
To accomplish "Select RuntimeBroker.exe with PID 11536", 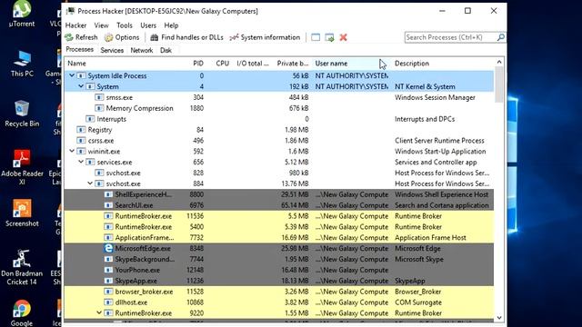I will click(279, 216).
